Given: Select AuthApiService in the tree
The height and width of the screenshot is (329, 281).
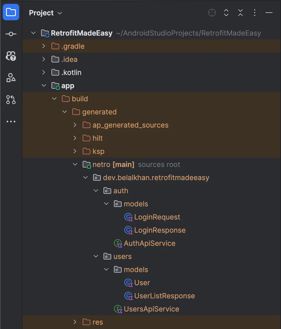Looking at the screenshot, I should [x=150, y=243].
